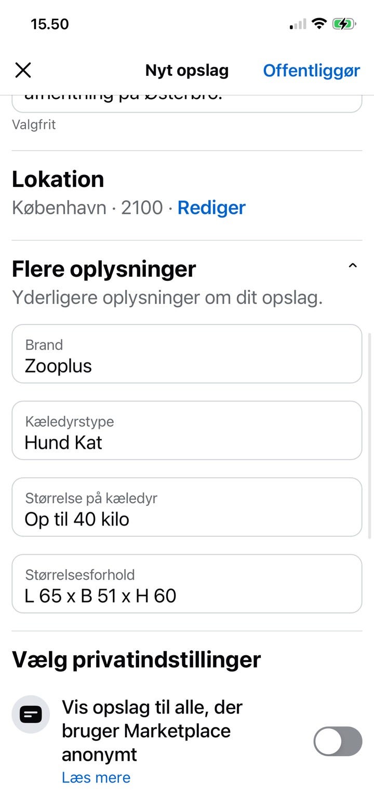This screenshot has height=809, width=374.
Task: Tap Offentliggør to publish listing
Action: [x=311, y=70]
